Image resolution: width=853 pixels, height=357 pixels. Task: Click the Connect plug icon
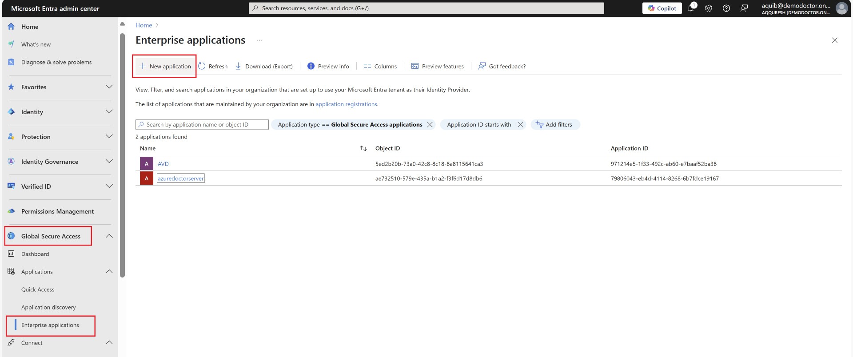click(x=11, y=343)
